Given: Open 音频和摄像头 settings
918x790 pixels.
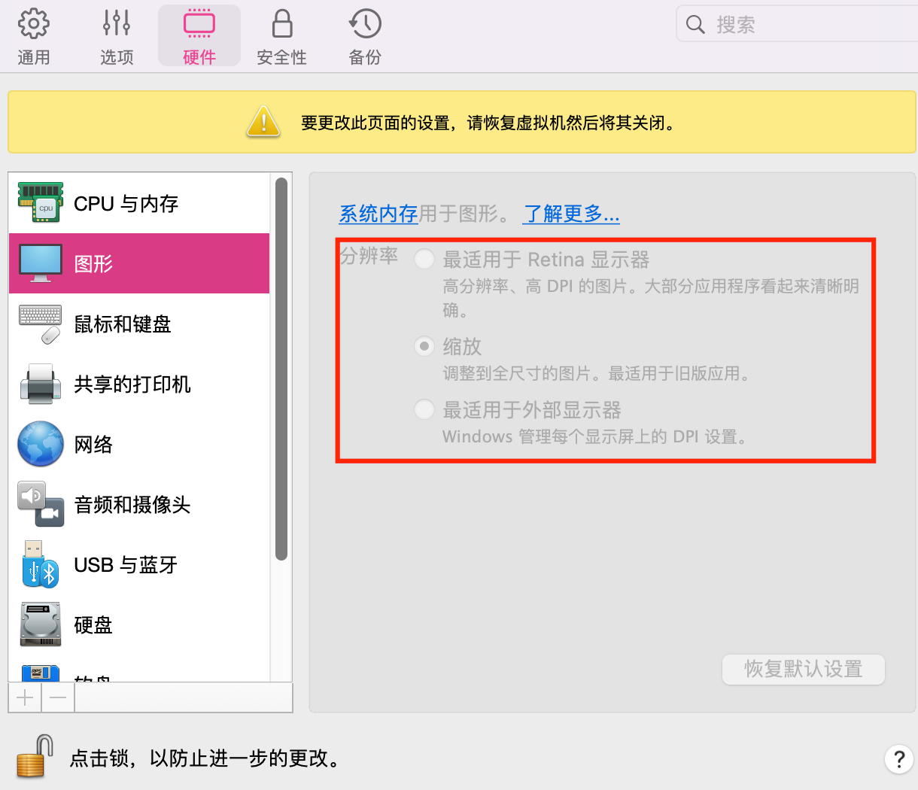Looking at the screenshot, I should pyautogui.click(x=132, y=505).
